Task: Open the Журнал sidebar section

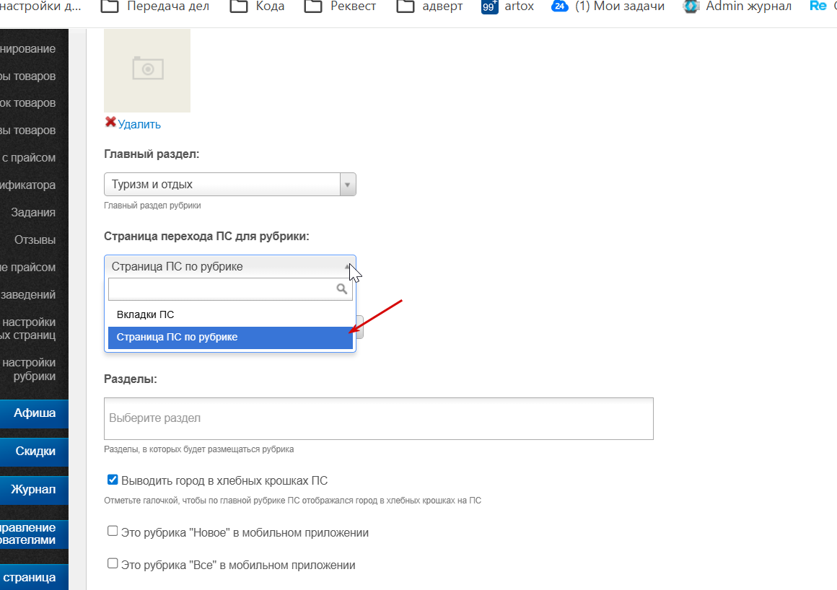Action: [x=34, y=490]
